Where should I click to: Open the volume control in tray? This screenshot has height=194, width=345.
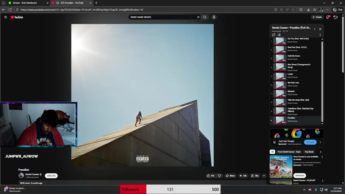point(326,190)
